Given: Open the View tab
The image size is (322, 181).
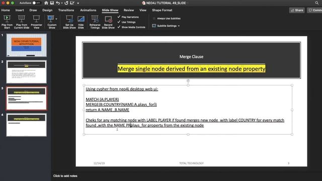Looking at the screenshot, I should click(x=143, y=10).
